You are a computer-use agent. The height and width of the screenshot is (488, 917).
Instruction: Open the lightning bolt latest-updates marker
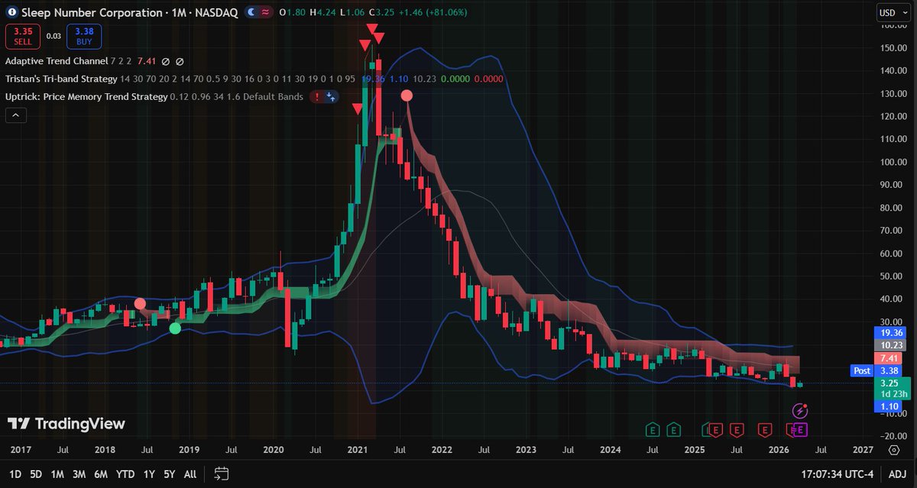[801, 412]
